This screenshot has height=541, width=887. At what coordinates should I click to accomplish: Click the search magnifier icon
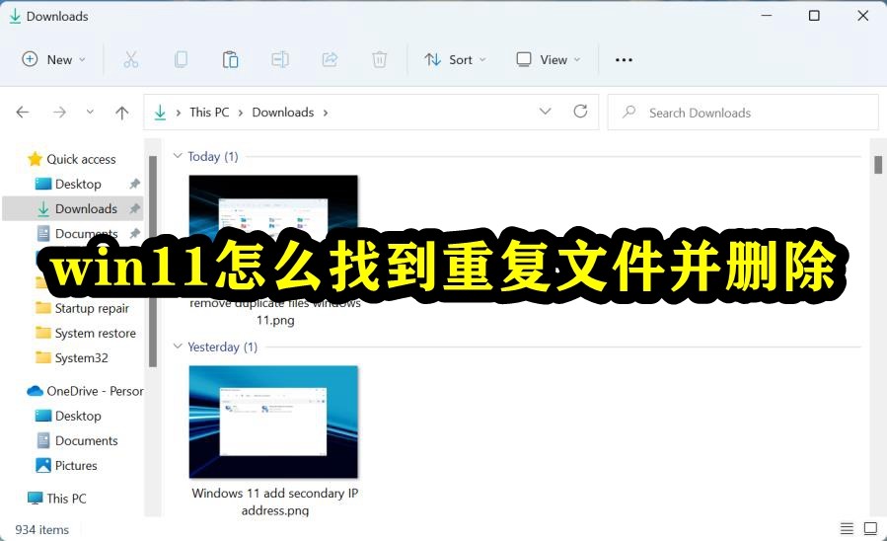pyautogui.click(x=629, y=112)
